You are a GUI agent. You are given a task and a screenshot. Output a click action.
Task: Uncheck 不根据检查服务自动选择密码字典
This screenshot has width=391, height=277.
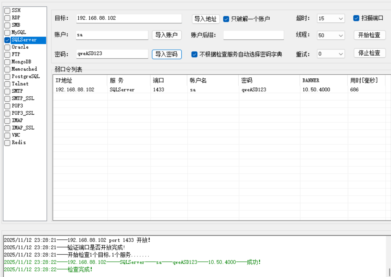194,54
